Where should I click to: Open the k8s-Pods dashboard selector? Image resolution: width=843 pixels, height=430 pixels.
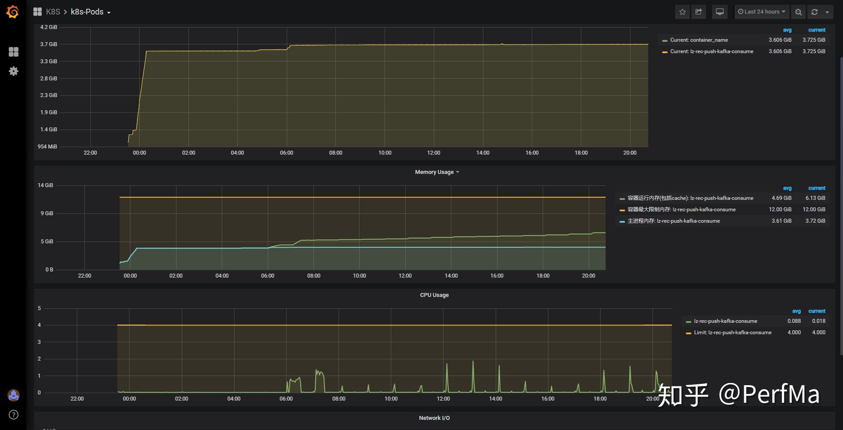pos(90,12)
